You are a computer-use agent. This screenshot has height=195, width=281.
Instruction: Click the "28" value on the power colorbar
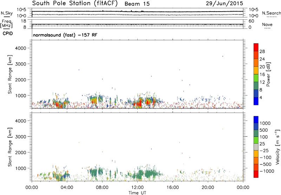[262, 51]
